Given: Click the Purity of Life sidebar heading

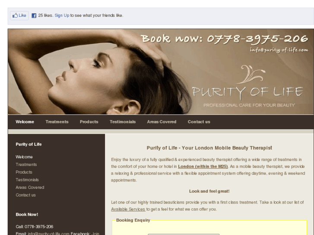Looking at the screenshot, I should tap(29, 144).
